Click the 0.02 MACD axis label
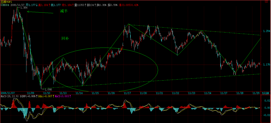This screenshot has width=271, height=123. [x=267, y=100]
